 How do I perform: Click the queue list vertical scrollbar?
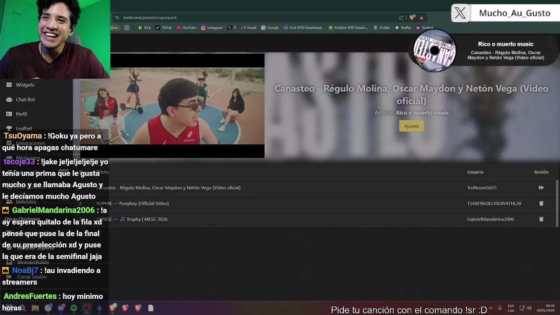tap(557, 203)
